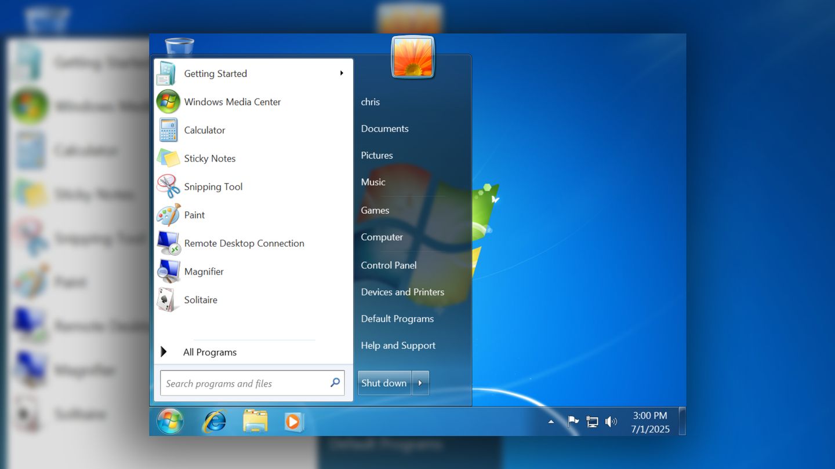835x469 pixels.
Task: Open Windows Media Center
Action: click(232, 101)
